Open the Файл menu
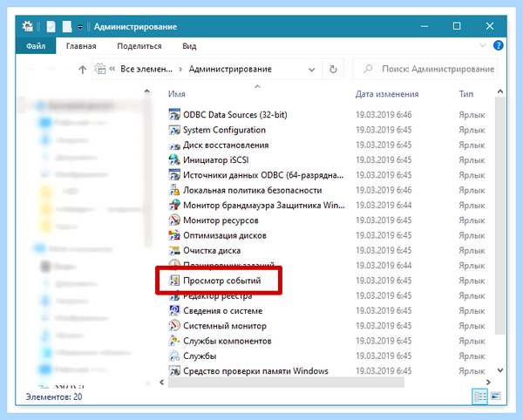 pyautogui.click(x=36, y=46)
